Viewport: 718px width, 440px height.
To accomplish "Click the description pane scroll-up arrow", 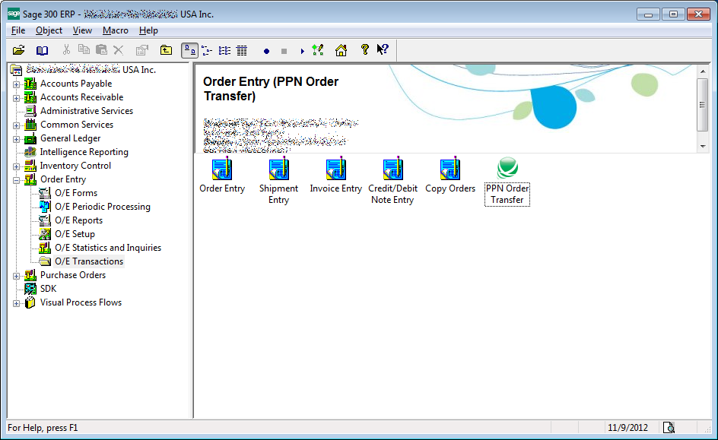I will click(703, 71).
